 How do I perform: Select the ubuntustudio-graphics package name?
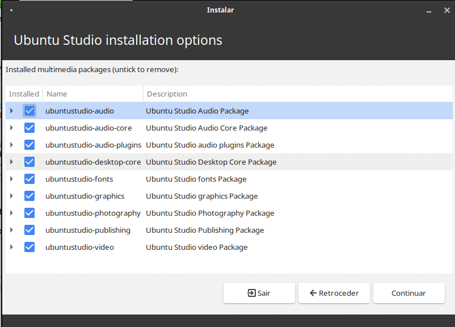click(85, 196)
